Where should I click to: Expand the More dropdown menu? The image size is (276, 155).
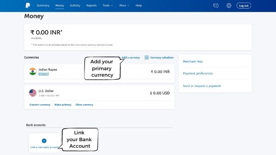(x=124, y=6)
